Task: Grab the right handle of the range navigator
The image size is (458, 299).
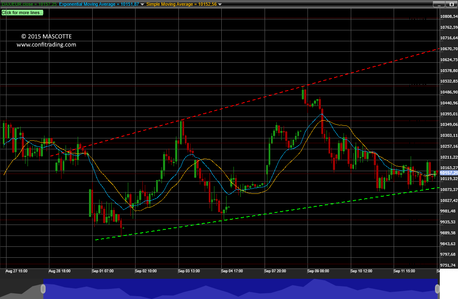Action: tap(437, 289)
